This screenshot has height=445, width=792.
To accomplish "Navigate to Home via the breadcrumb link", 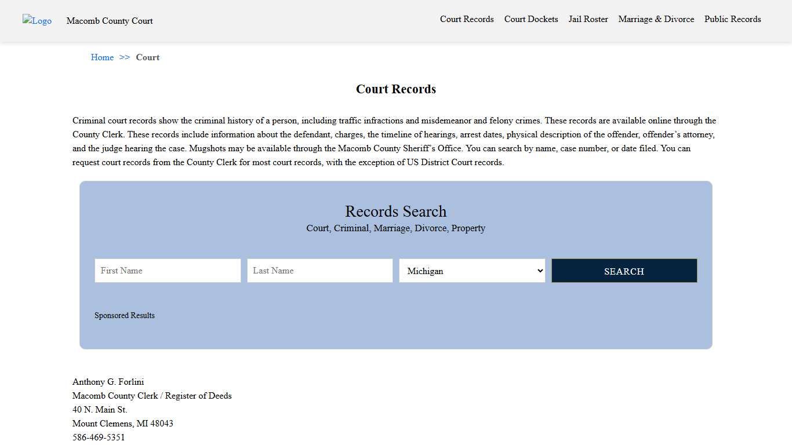I will [102, 57].
